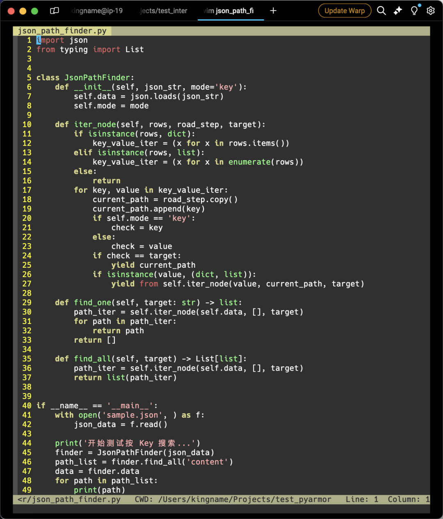Click 'Column: 1' in status bar
Viewport: 443px width, 519px height.
[409, 500]
